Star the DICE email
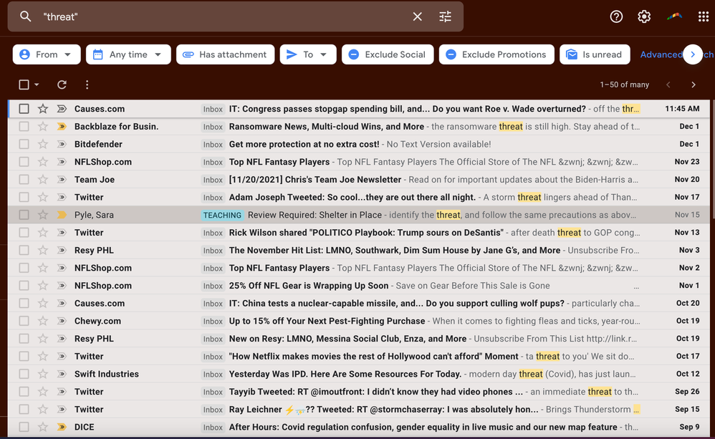 (43, 427)
